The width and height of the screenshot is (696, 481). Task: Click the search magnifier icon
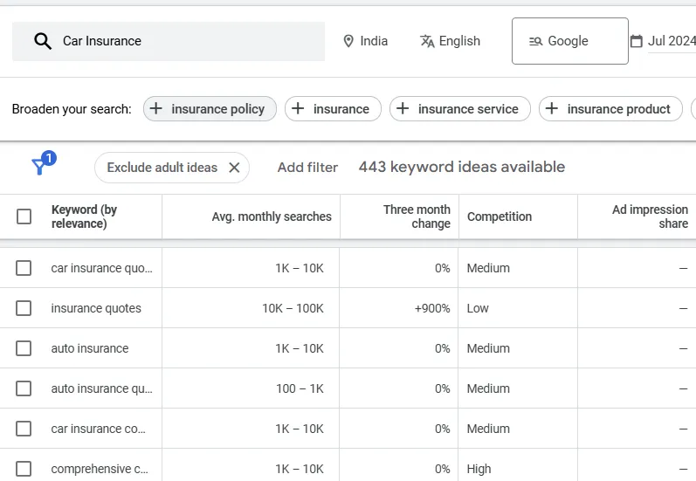43,41
